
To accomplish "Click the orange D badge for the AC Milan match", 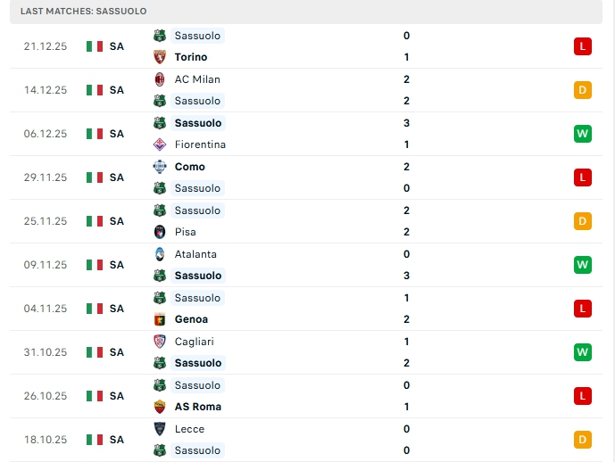I will [x=582, y=90].
